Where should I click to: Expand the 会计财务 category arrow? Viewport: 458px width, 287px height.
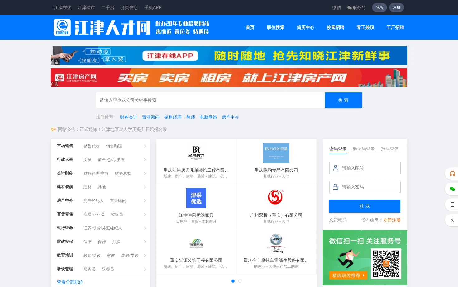tap(145, 173)
